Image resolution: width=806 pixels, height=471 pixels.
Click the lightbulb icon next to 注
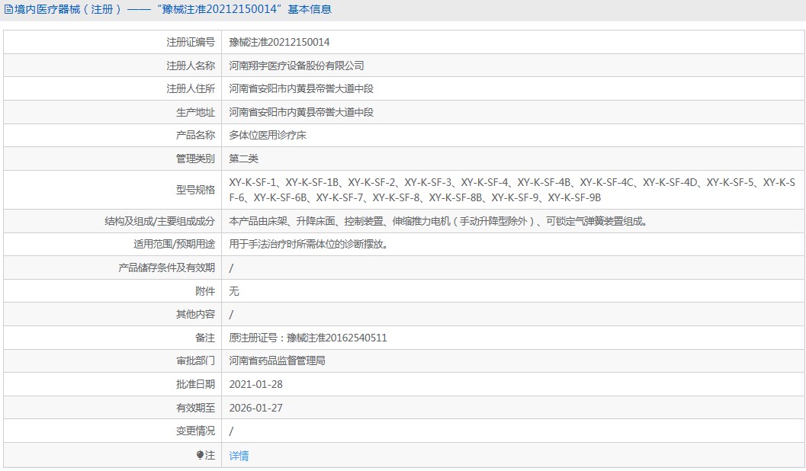coord(200,455)
